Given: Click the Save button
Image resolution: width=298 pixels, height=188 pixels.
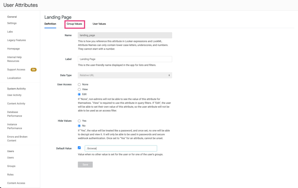Looking at the screenshot, I should click(x=85, y=165).
